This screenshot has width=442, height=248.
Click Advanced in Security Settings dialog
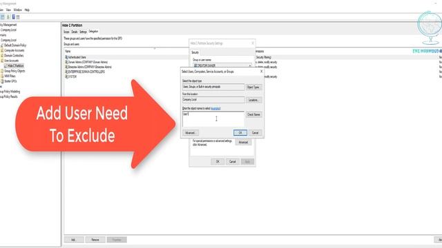[x=243, y=143]
